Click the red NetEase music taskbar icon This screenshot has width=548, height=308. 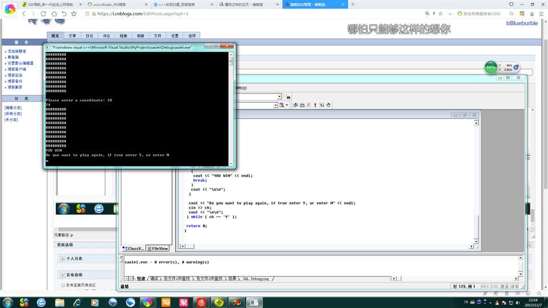pos(202,302)
